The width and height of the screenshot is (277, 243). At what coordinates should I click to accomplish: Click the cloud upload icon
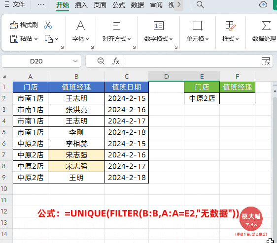point(263,4)
